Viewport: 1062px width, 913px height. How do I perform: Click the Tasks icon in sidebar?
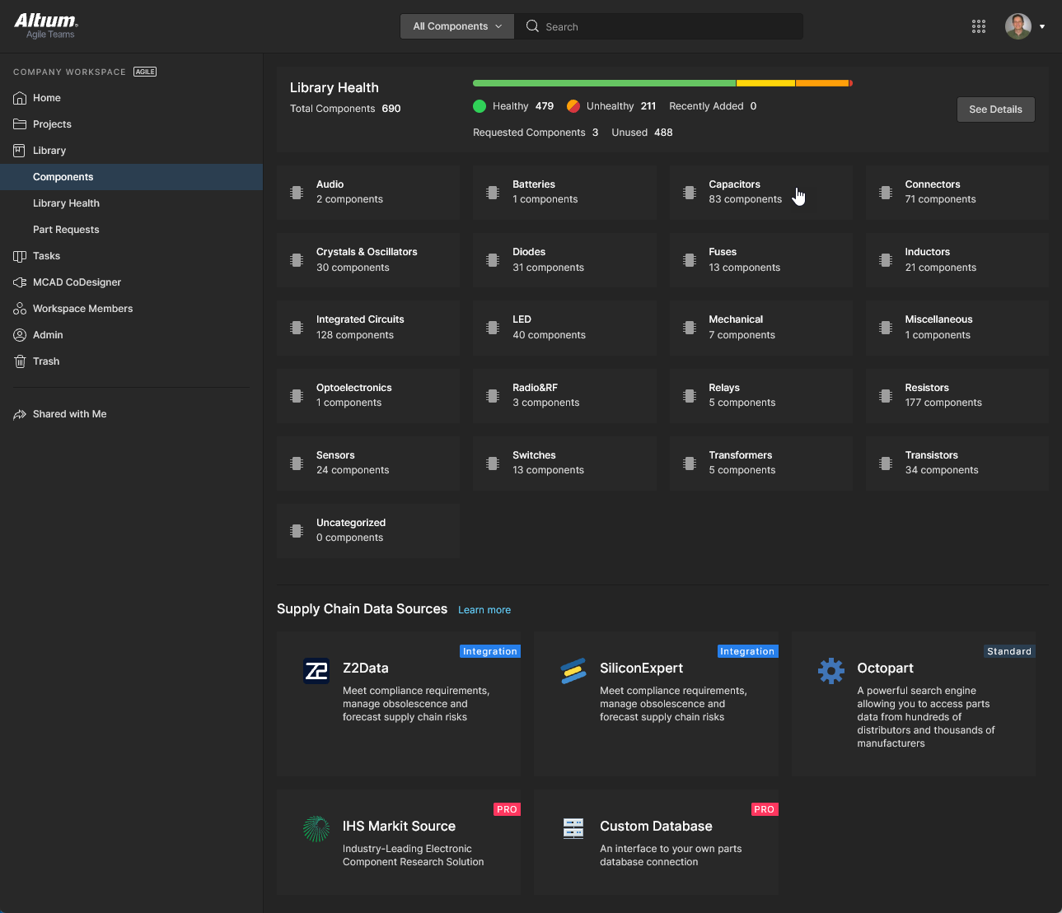(20, 256)
